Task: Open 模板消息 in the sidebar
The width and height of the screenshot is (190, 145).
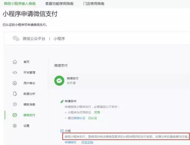Action: pyautogui.click(x=29, y=104)
